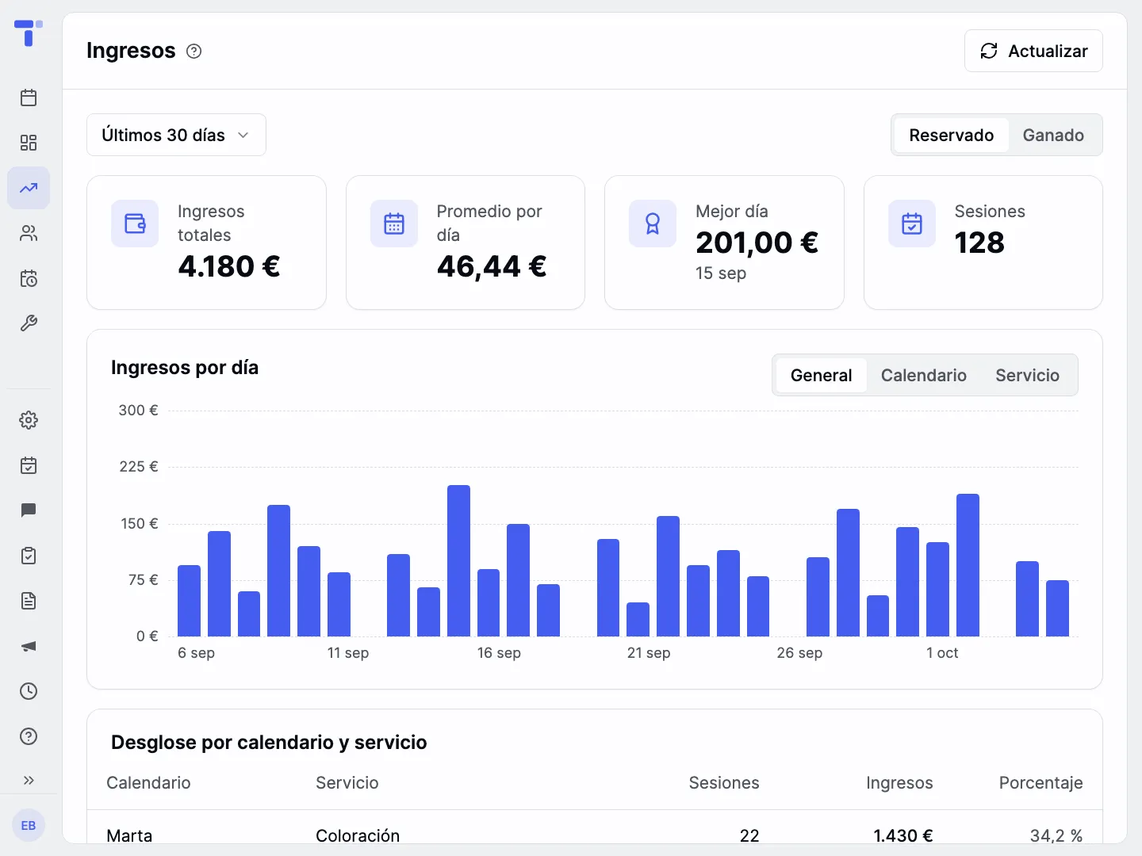1142x856 pixels.
Task: Open the wrench tools icon
Action: point(29,323)
